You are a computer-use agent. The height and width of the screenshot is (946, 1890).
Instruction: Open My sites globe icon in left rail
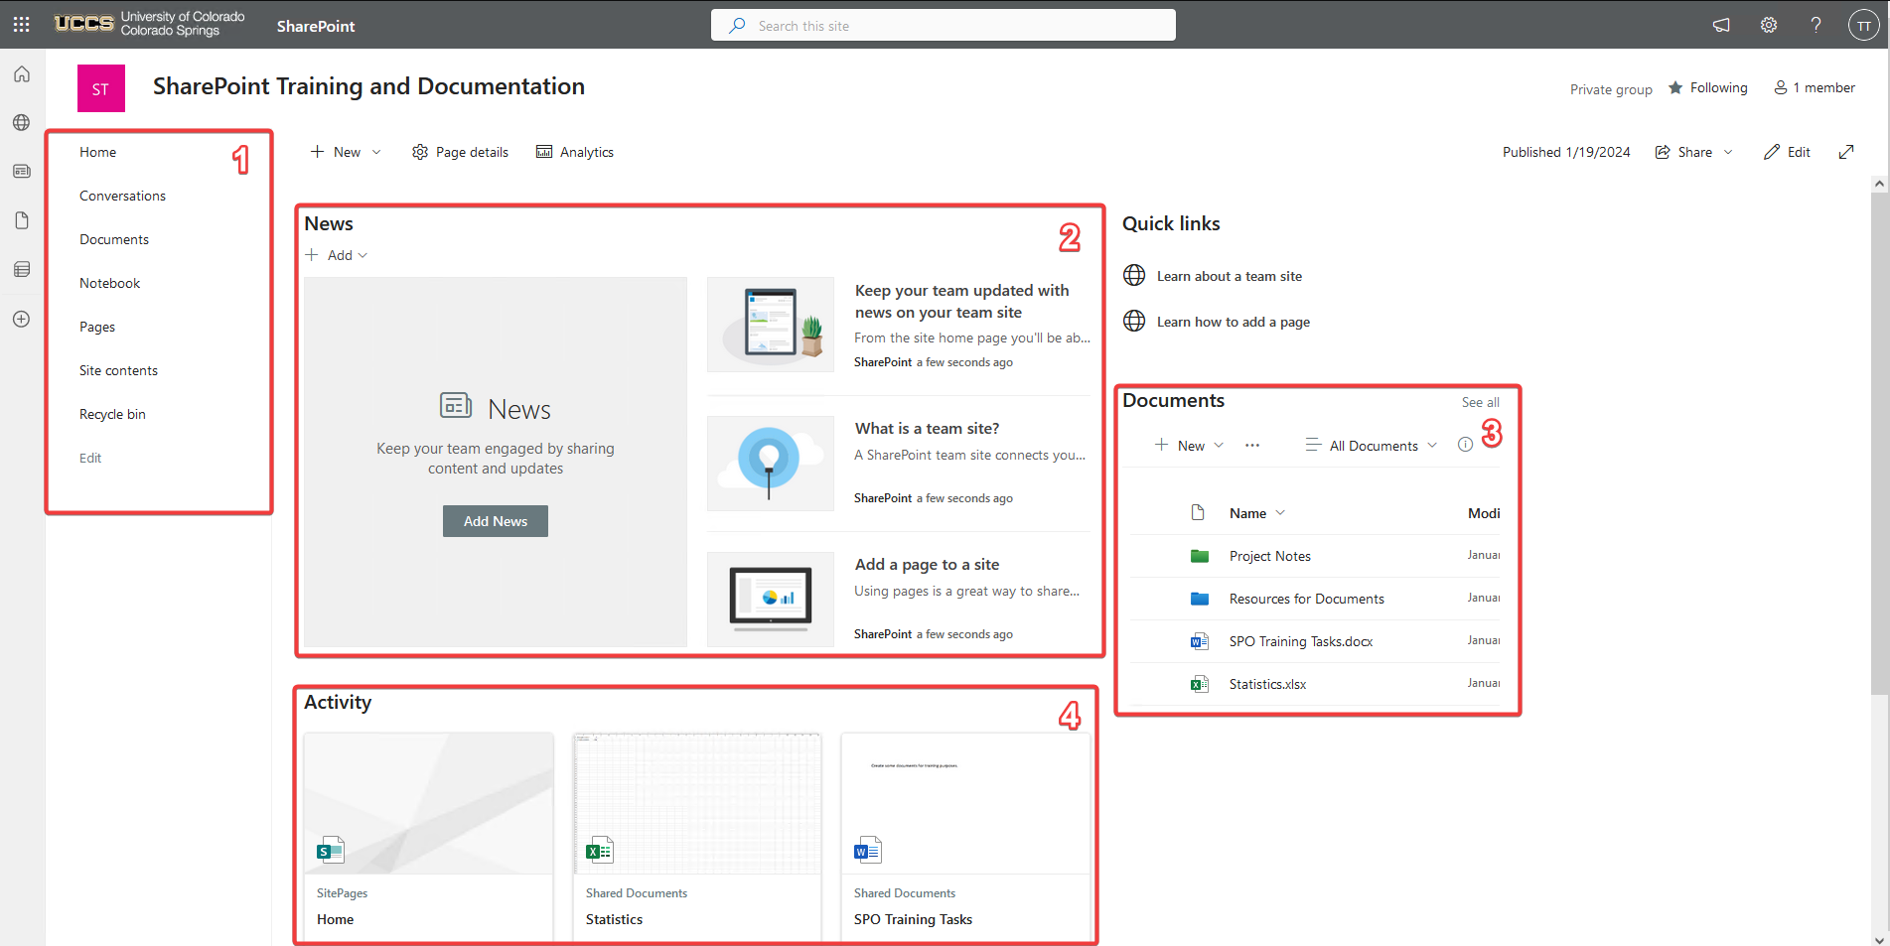22,123
